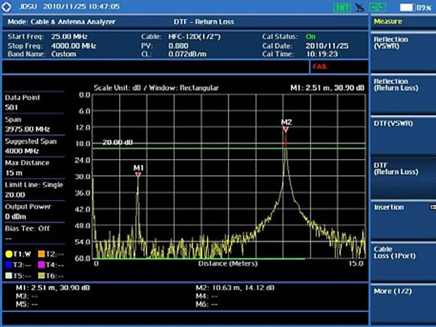This screenshot has height=327, width=436.
Task: Open the Insertion measurement soft key
Action: (403, 220)
